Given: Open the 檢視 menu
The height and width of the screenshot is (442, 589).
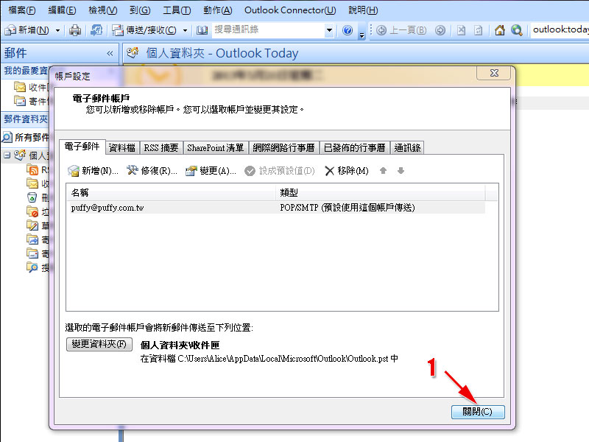Looking at the screenshot, I should pyautogui.click(x=102, y=10).
